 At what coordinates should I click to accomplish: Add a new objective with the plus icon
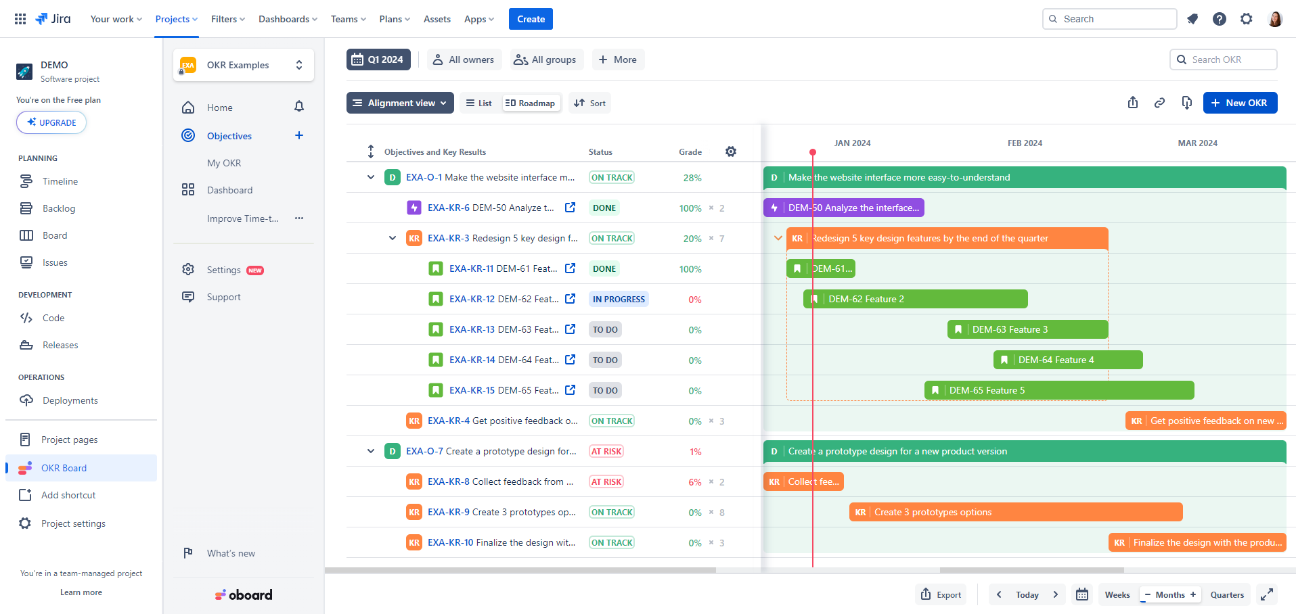[x=299, y=135]
